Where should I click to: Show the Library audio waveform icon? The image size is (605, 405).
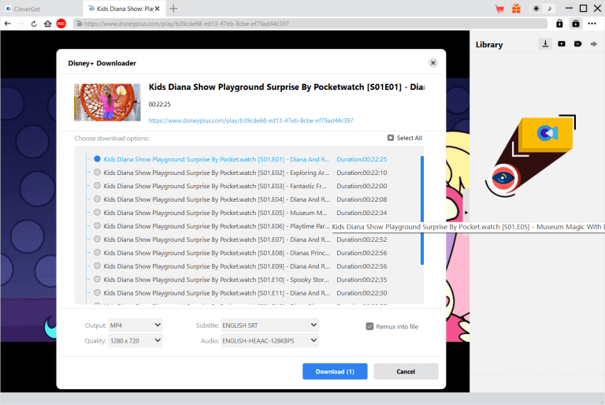coord(593,44)
